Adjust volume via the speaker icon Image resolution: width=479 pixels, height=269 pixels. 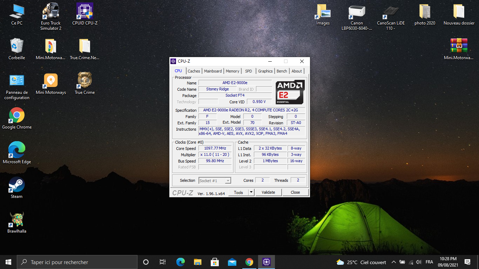click(x=419, y=262)
